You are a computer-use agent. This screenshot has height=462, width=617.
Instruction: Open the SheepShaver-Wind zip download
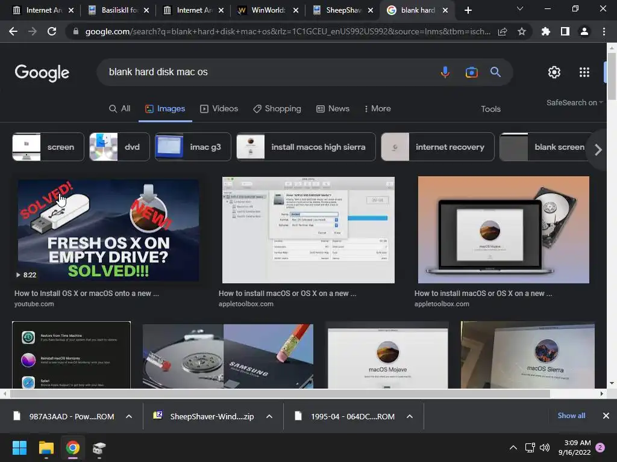click(x=204, y=416)
